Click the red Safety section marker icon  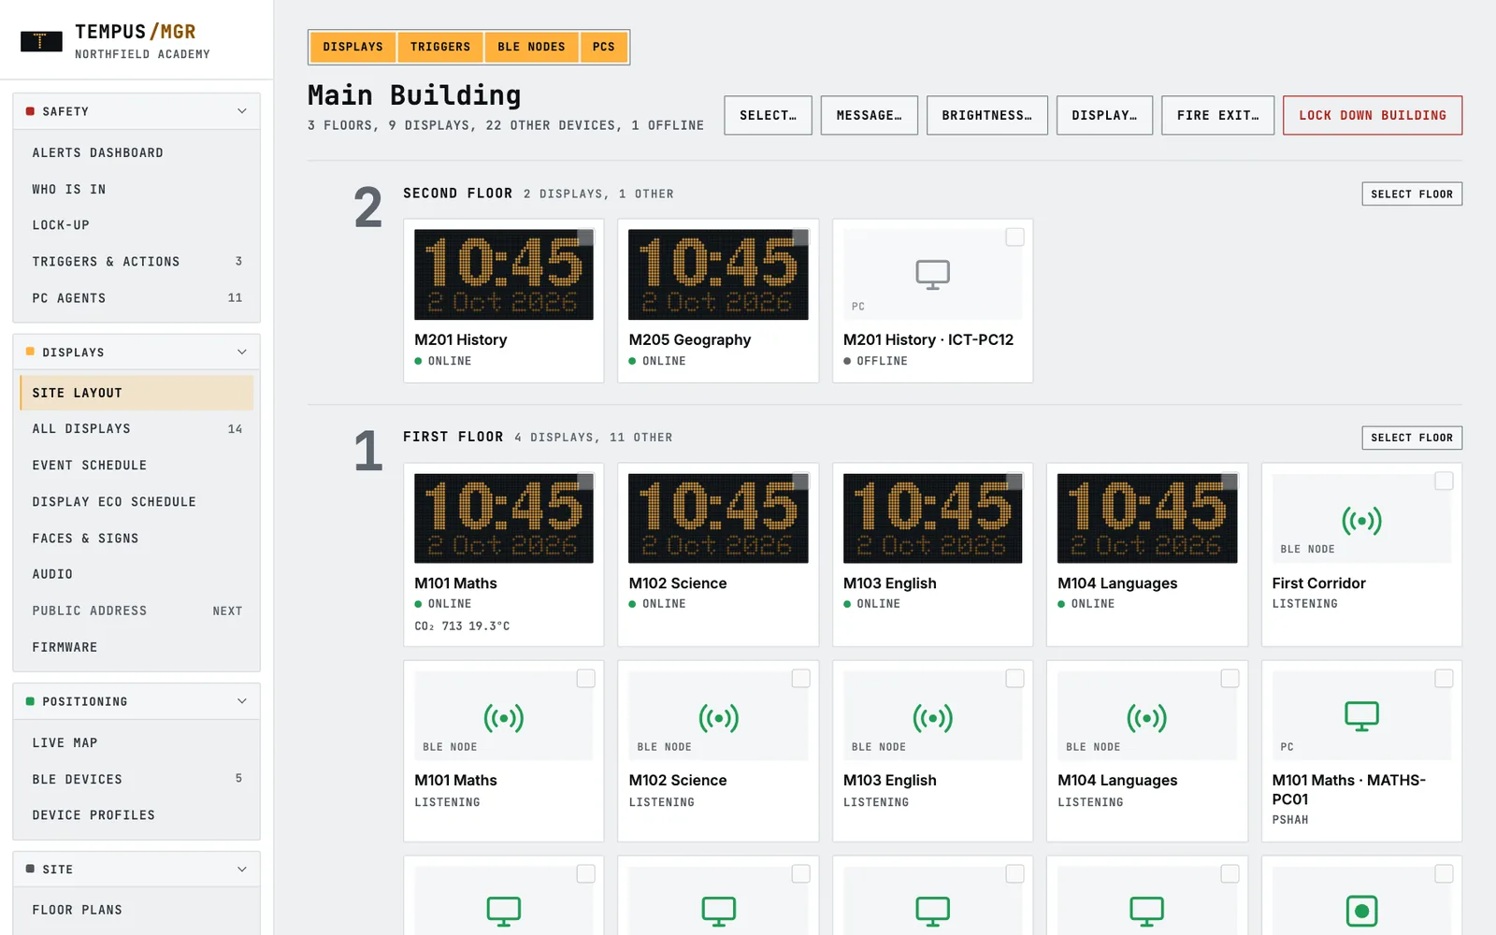[x=30, y=111]
